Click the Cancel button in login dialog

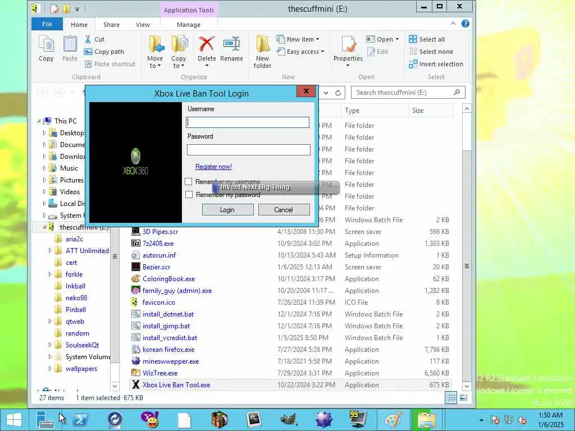pos(284,210)
